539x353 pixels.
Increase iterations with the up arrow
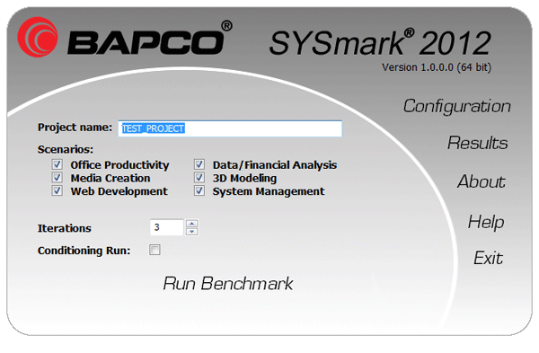[192, 224]
